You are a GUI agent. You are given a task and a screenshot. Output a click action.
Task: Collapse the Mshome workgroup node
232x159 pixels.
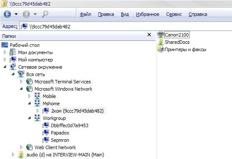click(x=30, y=103)
